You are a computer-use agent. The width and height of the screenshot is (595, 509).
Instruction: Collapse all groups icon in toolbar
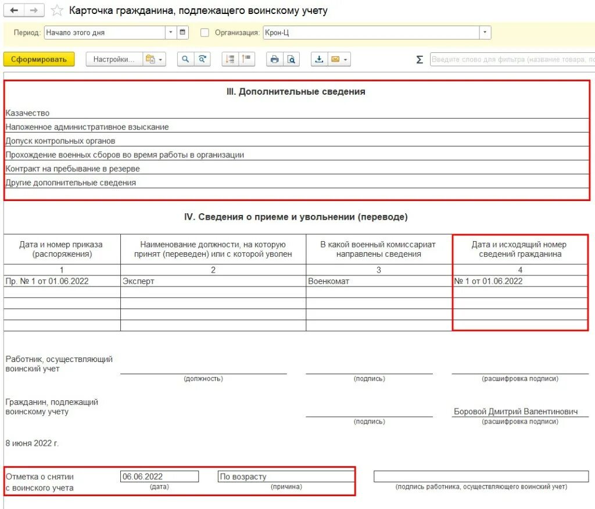pos(246,59)
